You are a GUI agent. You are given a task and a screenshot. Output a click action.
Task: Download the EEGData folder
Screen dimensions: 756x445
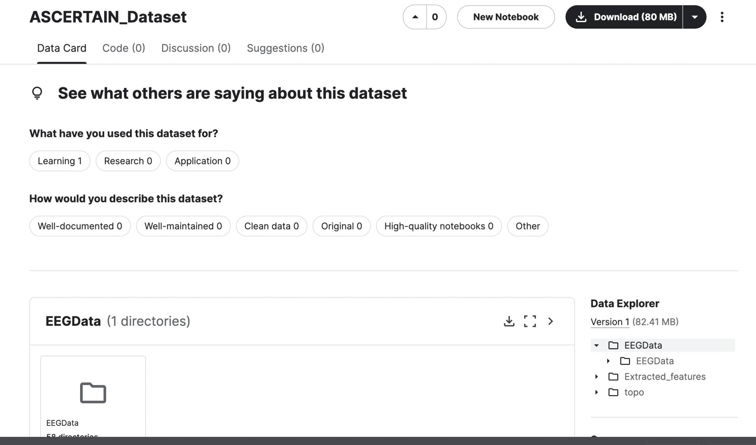tap(509, 321)
